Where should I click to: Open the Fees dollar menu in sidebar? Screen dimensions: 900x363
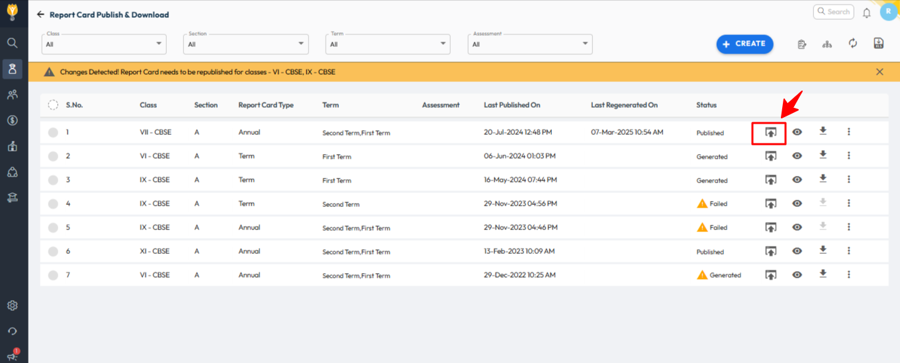tap(12, 120)
